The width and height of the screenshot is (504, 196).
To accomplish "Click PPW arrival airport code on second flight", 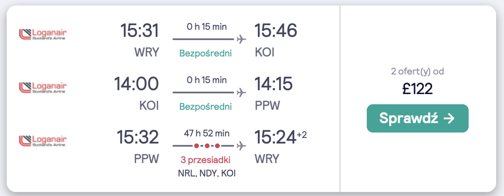I will (267, 106).
